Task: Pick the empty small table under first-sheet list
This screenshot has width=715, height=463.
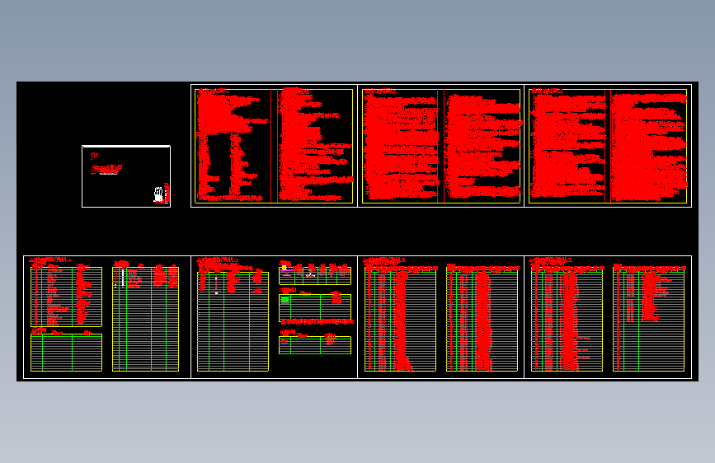Action: (x=66, y=353)
